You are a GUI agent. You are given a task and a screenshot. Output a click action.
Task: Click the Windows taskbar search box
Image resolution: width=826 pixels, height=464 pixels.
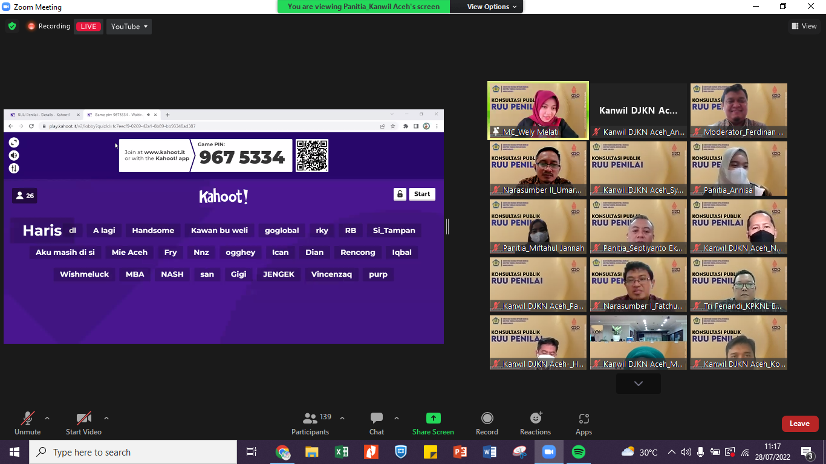(133, 452)
